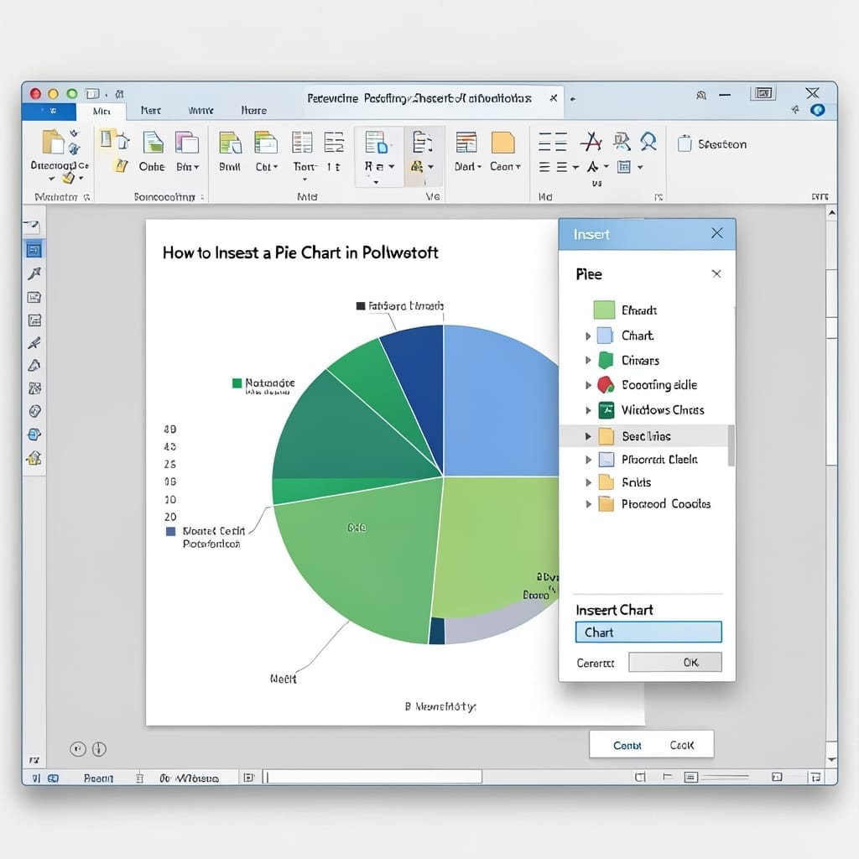Screen dimensions: 859x859
Task: Click the slide title 'How to Insest a Pie Chart'
Action: pos(299,252)
